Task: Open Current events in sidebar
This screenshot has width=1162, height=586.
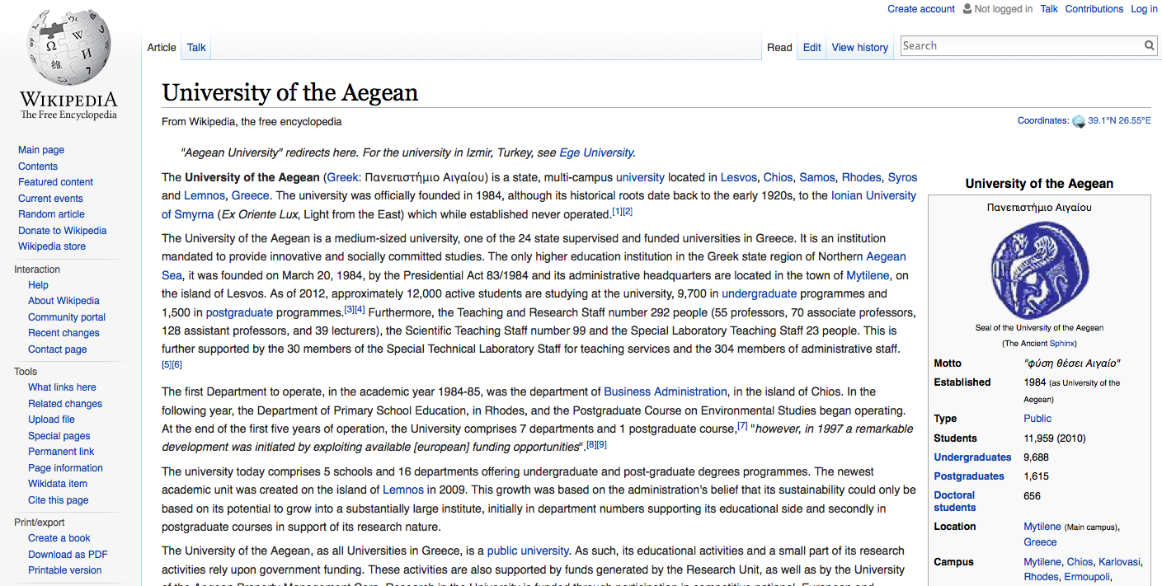Action: tap(51, 199)
